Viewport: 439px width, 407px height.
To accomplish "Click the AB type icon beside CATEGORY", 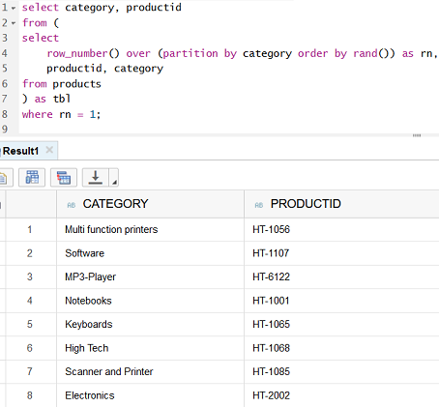I will [72, 205].
